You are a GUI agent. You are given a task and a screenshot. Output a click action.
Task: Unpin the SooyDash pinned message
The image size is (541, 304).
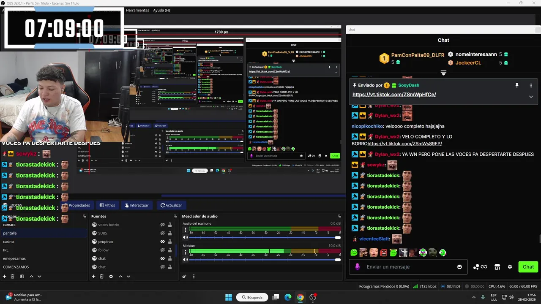[516, 85]
